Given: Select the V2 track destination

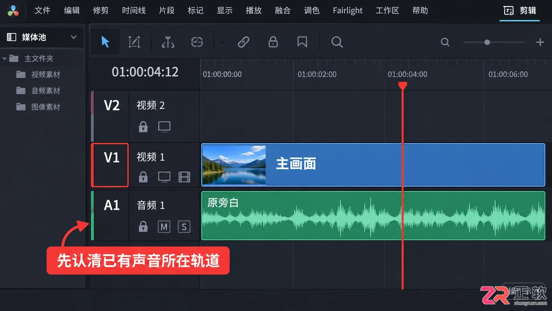Looking at the screenshot, I should tap(112, 105).
